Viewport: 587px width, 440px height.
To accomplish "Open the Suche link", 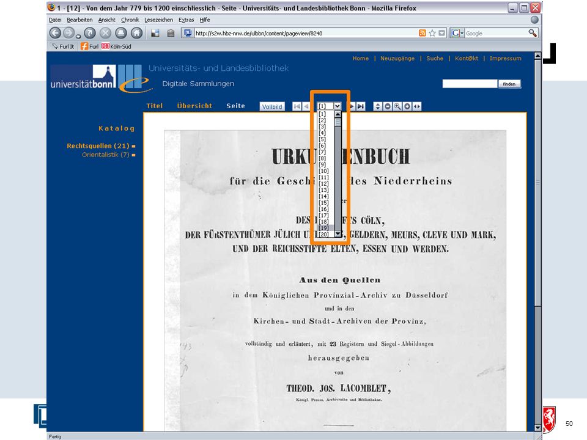I will 435,59.
